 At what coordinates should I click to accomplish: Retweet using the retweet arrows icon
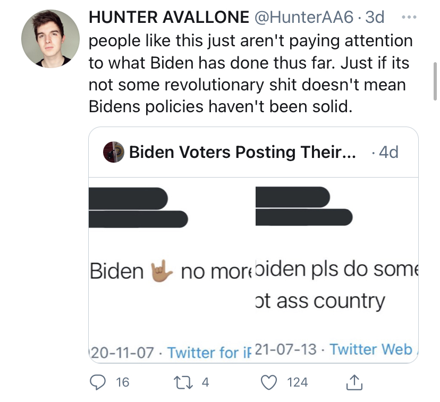183,383
